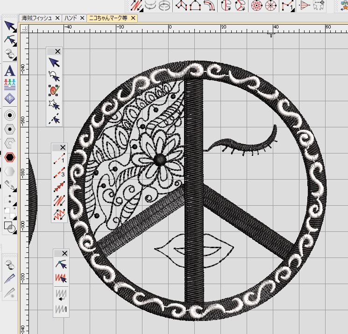Close the 海賊フィッシュ tab
Image resolution: width=348 pixels, height=334 pixels.
click(57, 18)
